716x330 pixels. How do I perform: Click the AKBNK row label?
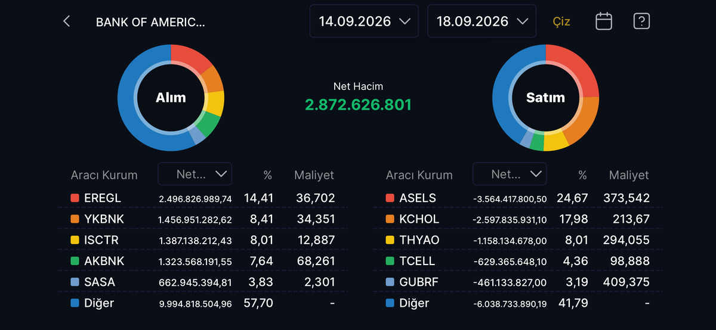[104, 261]
